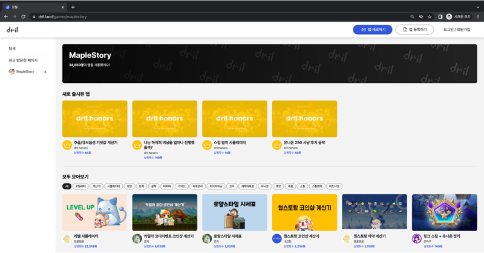Viewport: 484px width, 253px height.
Task: Click the dril logo in the header
Action: pyautogui.click(x=12, y=30)
